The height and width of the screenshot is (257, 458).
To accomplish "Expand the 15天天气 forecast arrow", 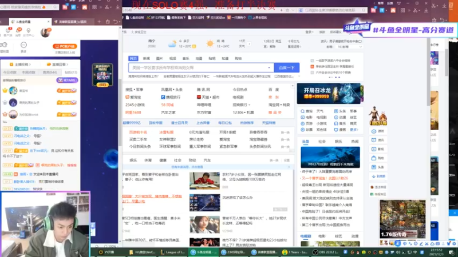I will pos(249,44).
